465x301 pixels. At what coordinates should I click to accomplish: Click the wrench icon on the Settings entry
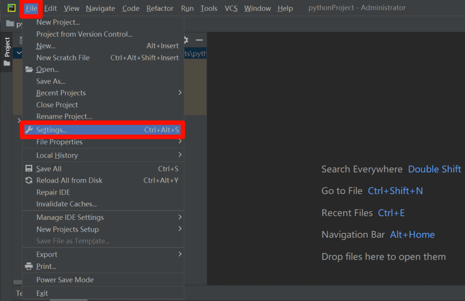[x=29, y=130]
